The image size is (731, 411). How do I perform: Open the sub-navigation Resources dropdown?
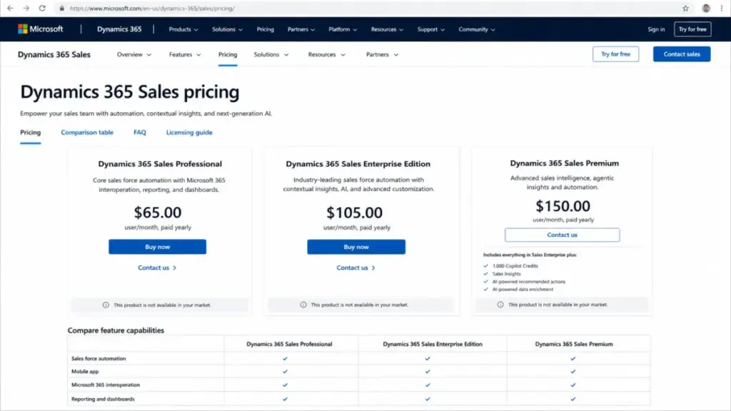pyautogui.click(x=326, y=54)
